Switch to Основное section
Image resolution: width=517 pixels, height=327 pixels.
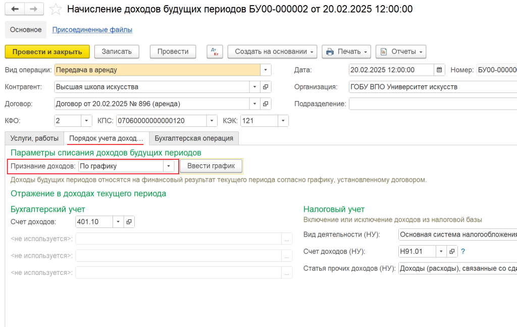pyautogui.click(x=26, y=30)
